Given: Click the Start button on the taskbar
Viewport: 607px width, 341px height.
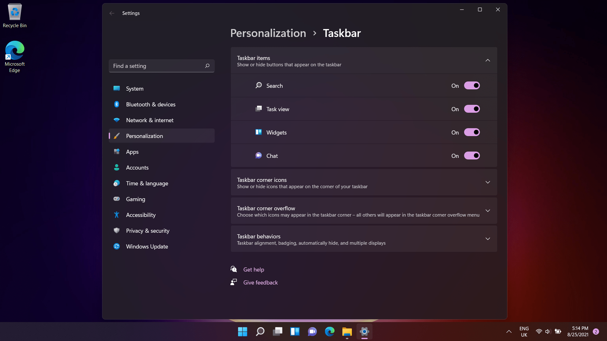Looking at the screenshot, I should click(x=242, y=332).
